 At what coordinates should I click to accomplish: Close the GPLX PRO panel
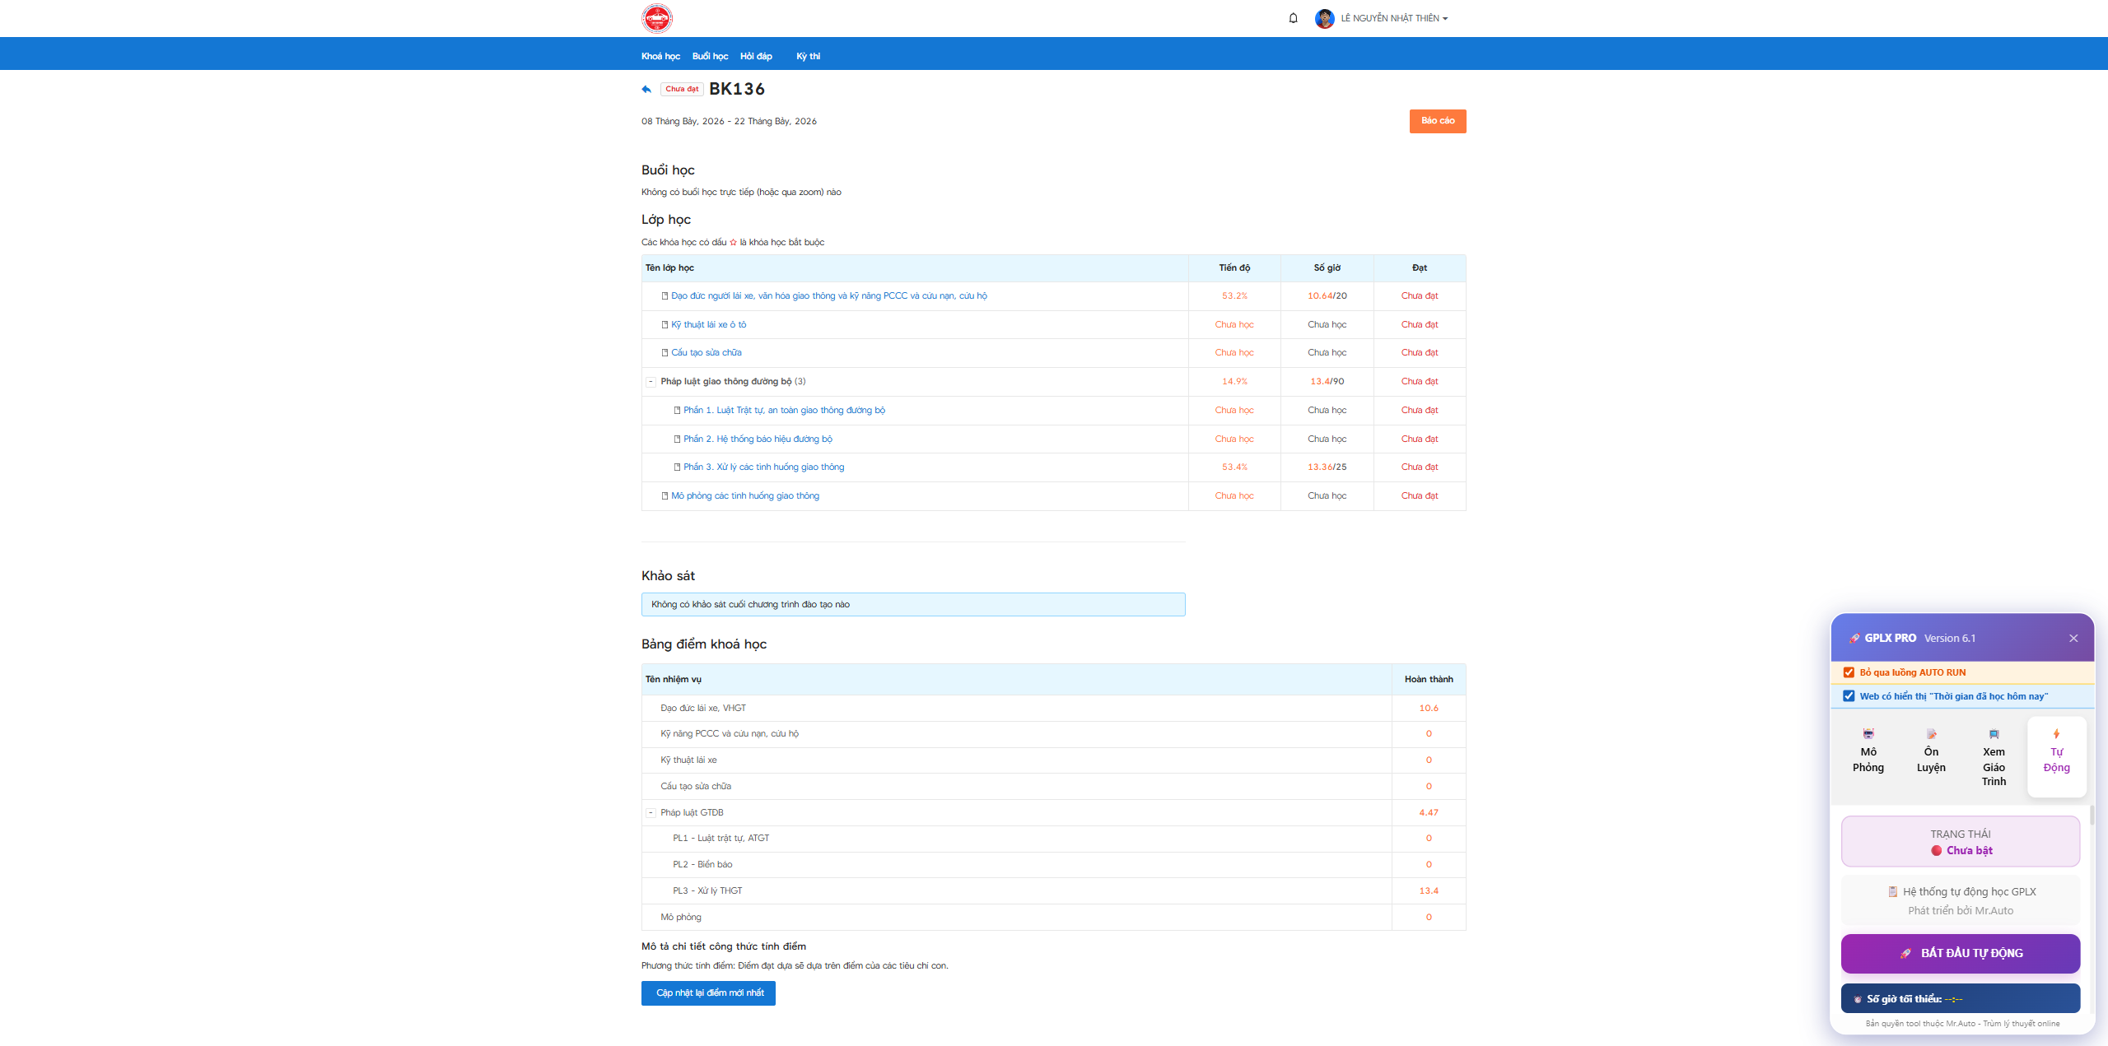[2073, 639]
